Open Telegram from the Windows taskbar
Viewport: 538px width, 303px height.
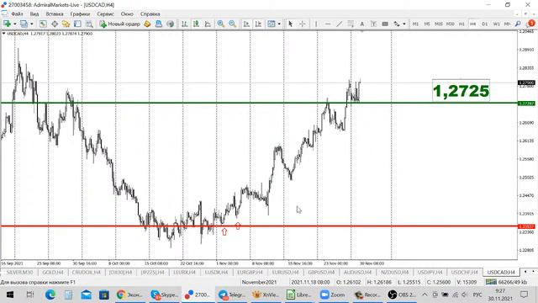[x=232, y=295]
